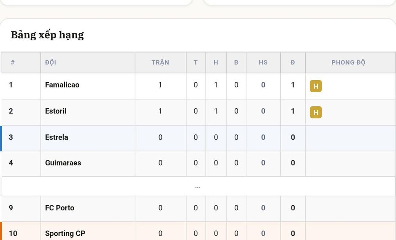Click the HS column header
Screen dimensions: 396x240
coord(263,62)
